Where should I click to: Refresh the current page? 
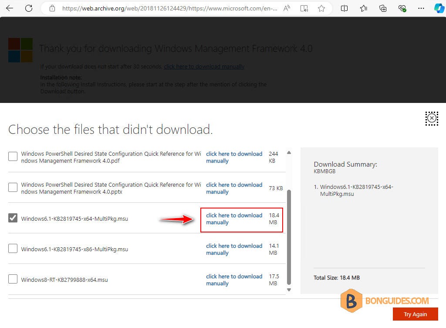point(27,8)
